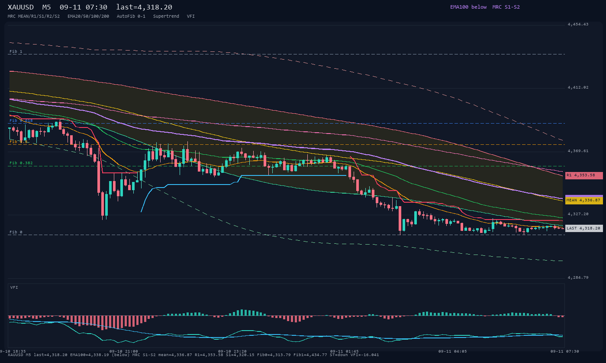606x363 pixels.
Task: Click the 09-11 04:05 time axis label
Action: tap(452, 351)
